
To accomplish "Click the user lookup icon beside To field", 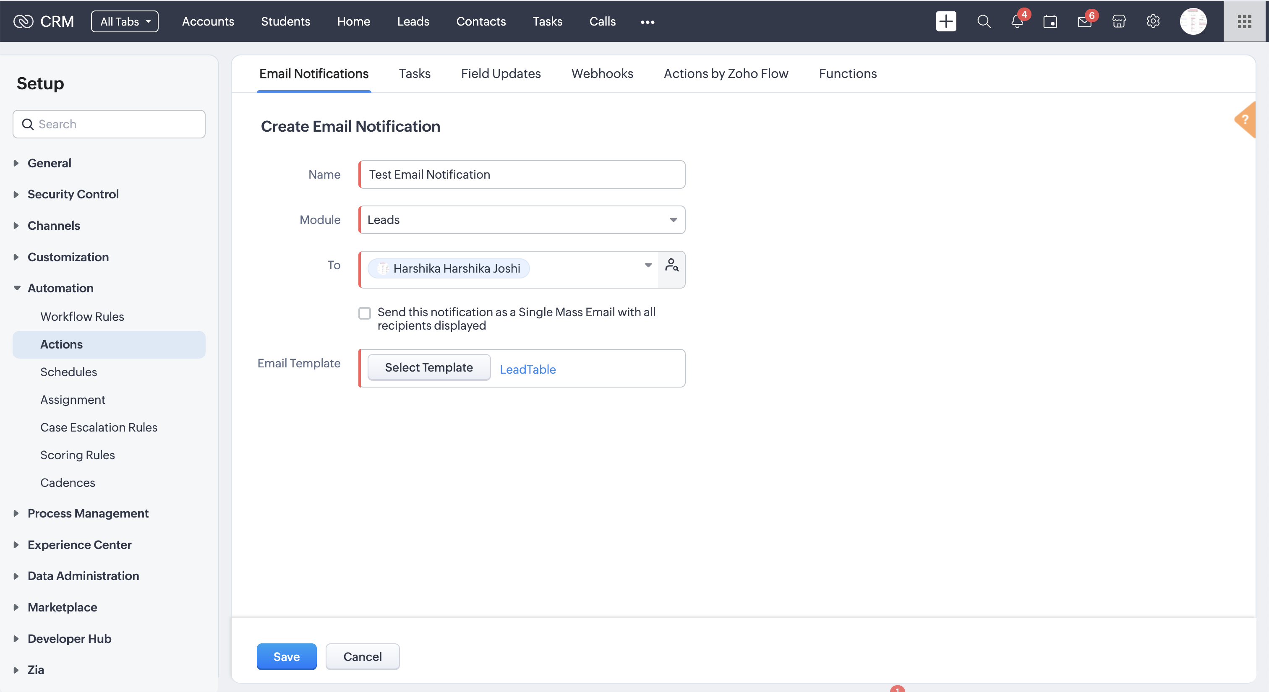I will click(x=671, y=265).
